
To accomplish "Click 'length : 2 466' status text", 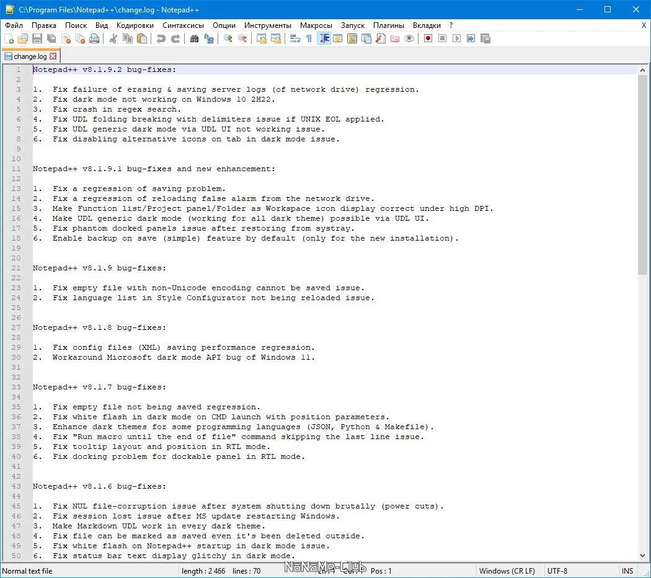I will (203, 571).
